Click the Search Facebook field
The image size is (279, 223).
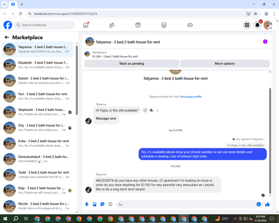(x=45, y=25)
